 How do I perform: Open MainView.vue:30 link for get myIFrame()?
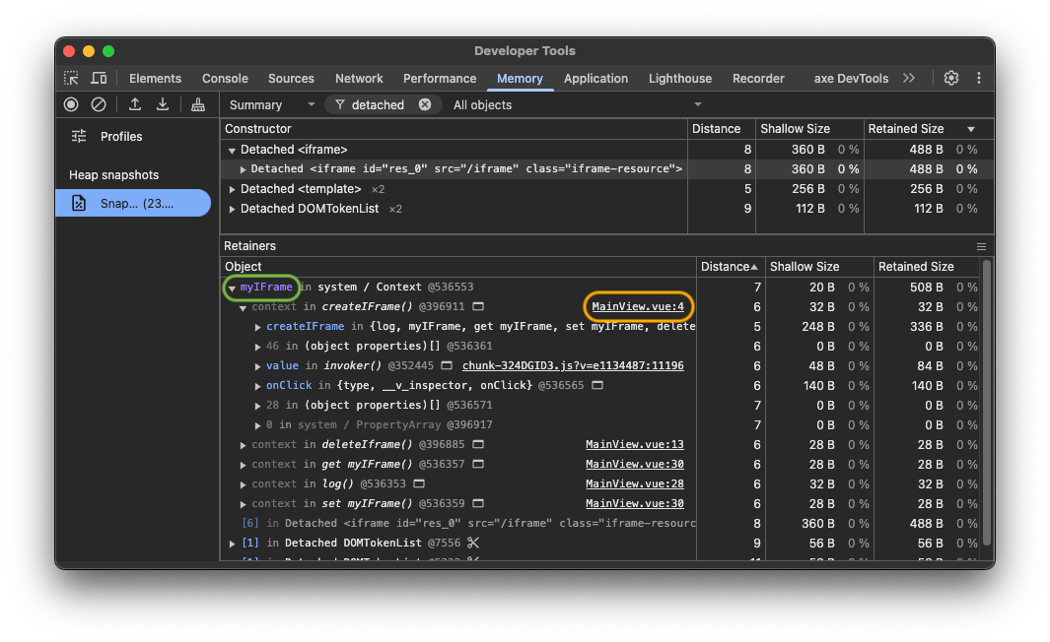(635, 464)
